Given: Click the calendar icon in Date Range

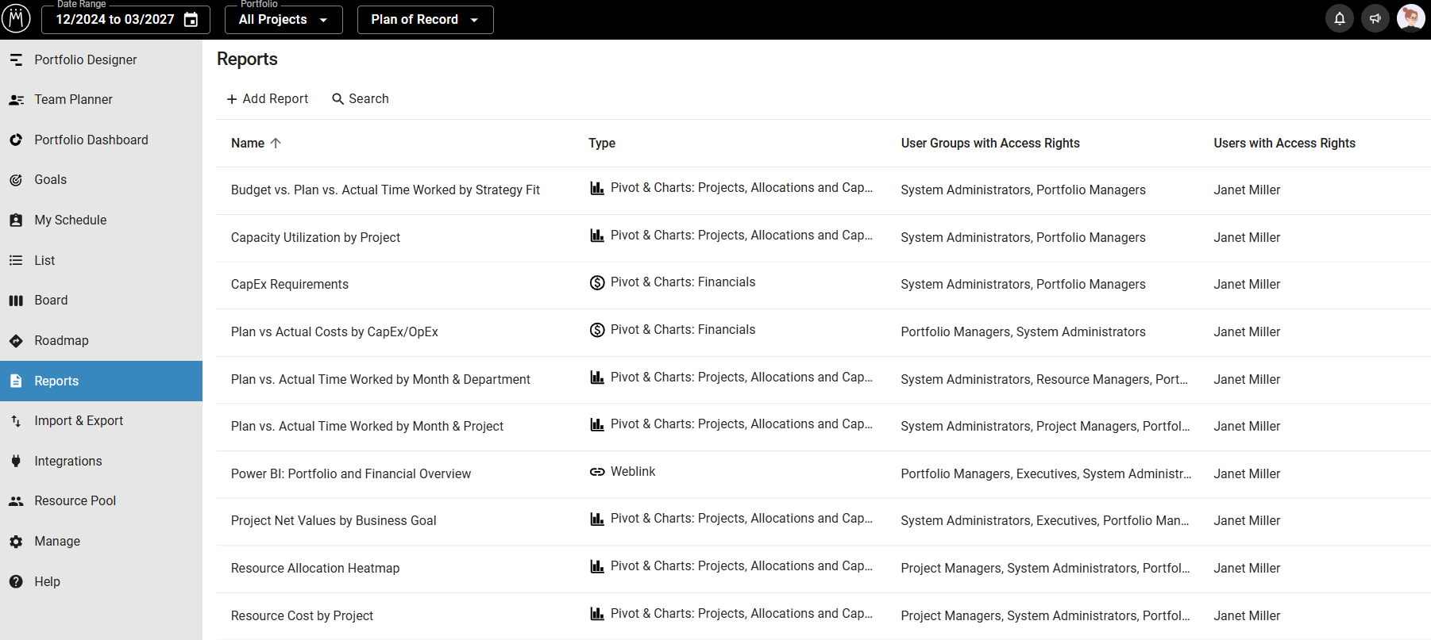Looking at the screenshot, I should tap(191, 20).
